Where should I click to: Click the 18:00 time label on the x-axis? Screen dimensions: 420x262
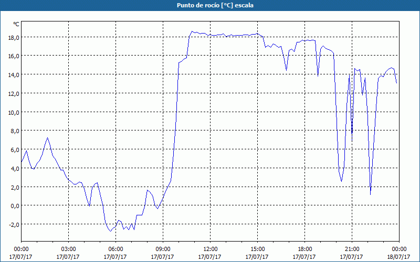point(304,249)
